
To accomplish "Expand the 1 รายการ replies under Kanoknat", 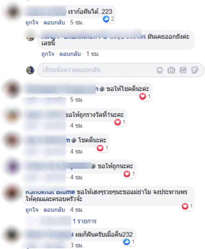I will click(85, 221).
